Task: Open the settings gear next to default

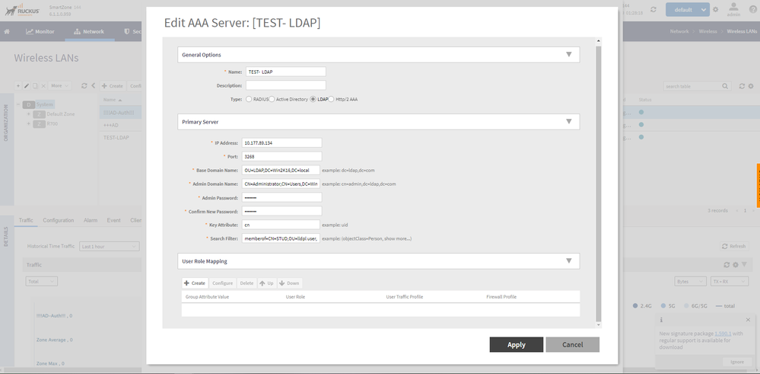Action: 715,10
